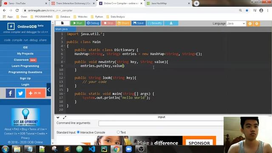
Task: Fold the Dictionary class at line 5
Action: (x=64, y=50)
